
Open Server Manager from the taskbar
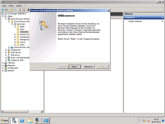click(x=14, y=120)
